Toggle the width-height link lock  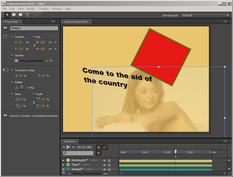tap(34, 45)
